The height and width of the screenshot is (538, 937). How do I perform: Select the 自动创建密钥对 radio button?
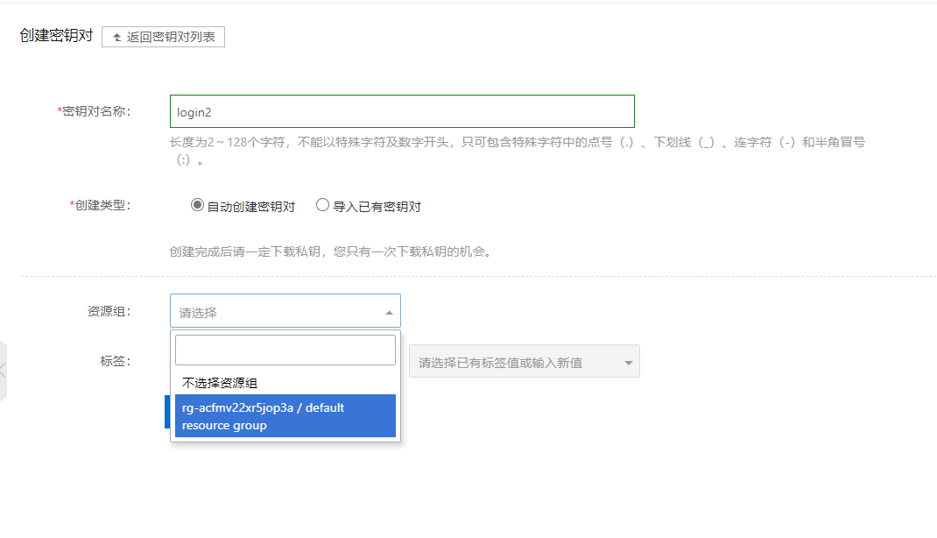[197, 205]
